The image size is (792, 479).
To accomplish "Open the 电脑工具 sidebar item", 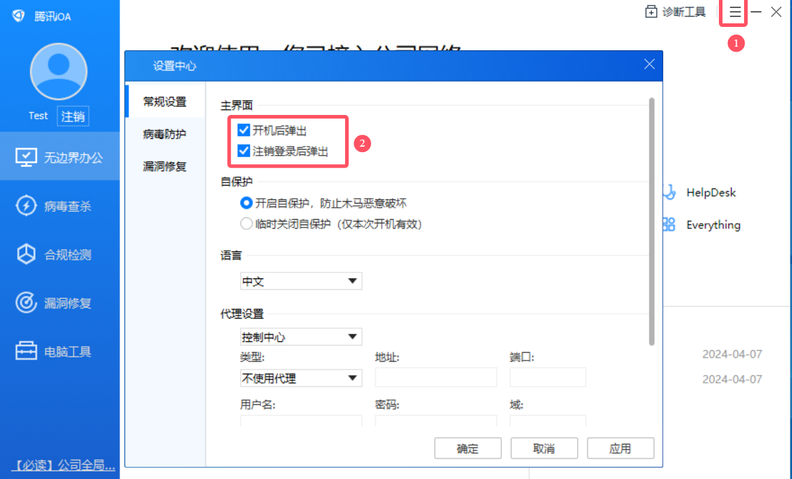I will pos(60,351).
